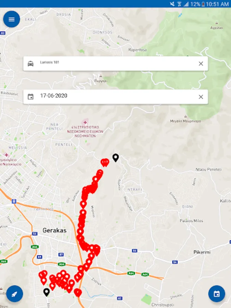
Task: Click the Gerakas map label
Action: click(x=54, y=230)
